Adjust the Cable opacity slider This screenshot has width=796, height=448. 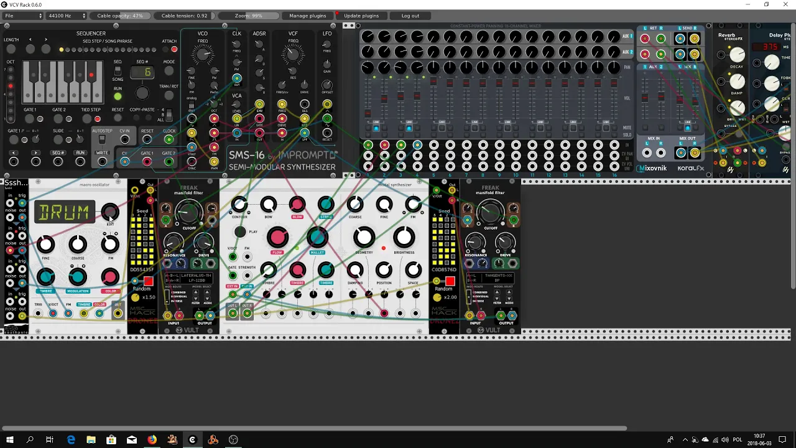pos(120,16)
